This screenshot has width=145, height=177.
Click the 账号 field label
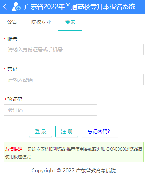point(12,39)
